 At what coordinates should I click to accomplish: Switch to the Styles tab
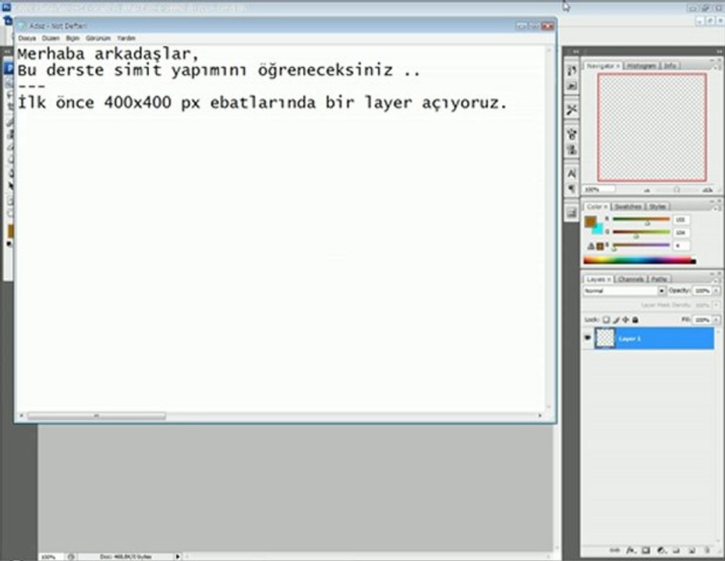[657, 206]
